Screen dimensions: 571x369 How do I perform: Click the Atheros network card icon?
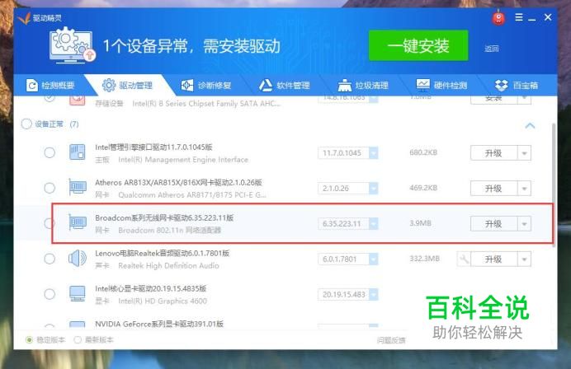tap(78, 188)
